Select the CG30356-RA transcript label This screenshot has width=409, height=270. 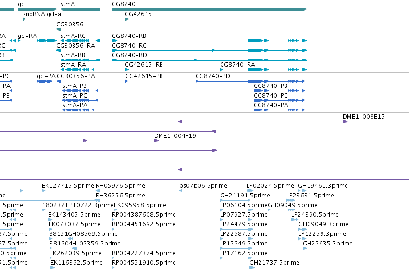coord(76,46)
